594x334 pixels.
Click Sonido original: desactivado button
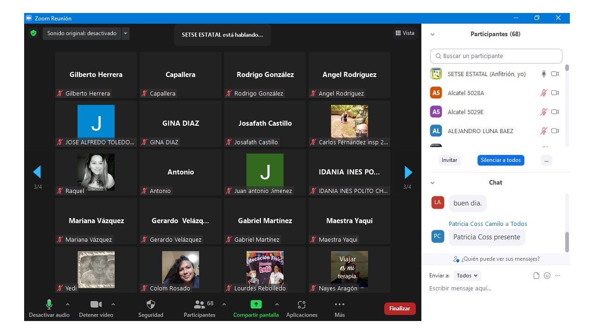(x=82, y=33)
